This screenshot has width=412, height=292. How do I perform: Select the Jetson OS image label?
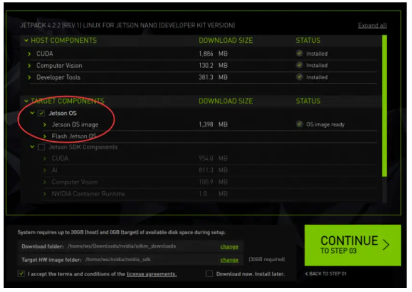75,125
